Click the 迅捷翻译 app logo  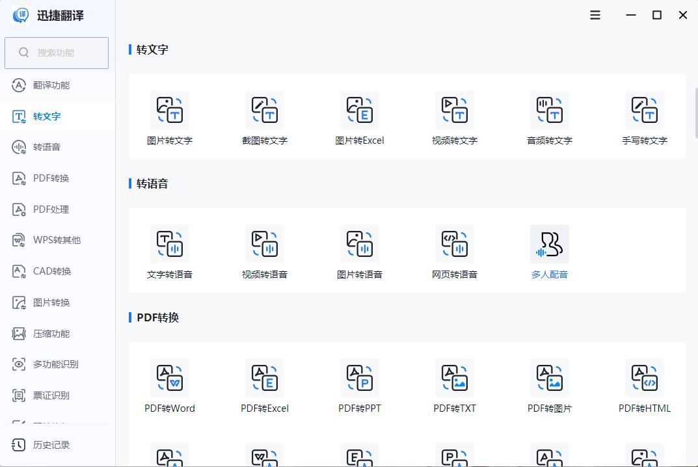pyautogui.click(x=20, y=16)
